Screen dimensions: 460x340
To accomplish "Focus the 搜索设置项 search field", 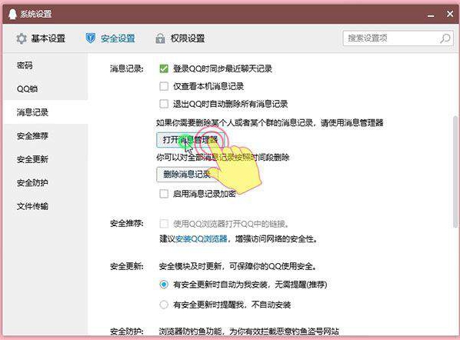I will point(398,38).
